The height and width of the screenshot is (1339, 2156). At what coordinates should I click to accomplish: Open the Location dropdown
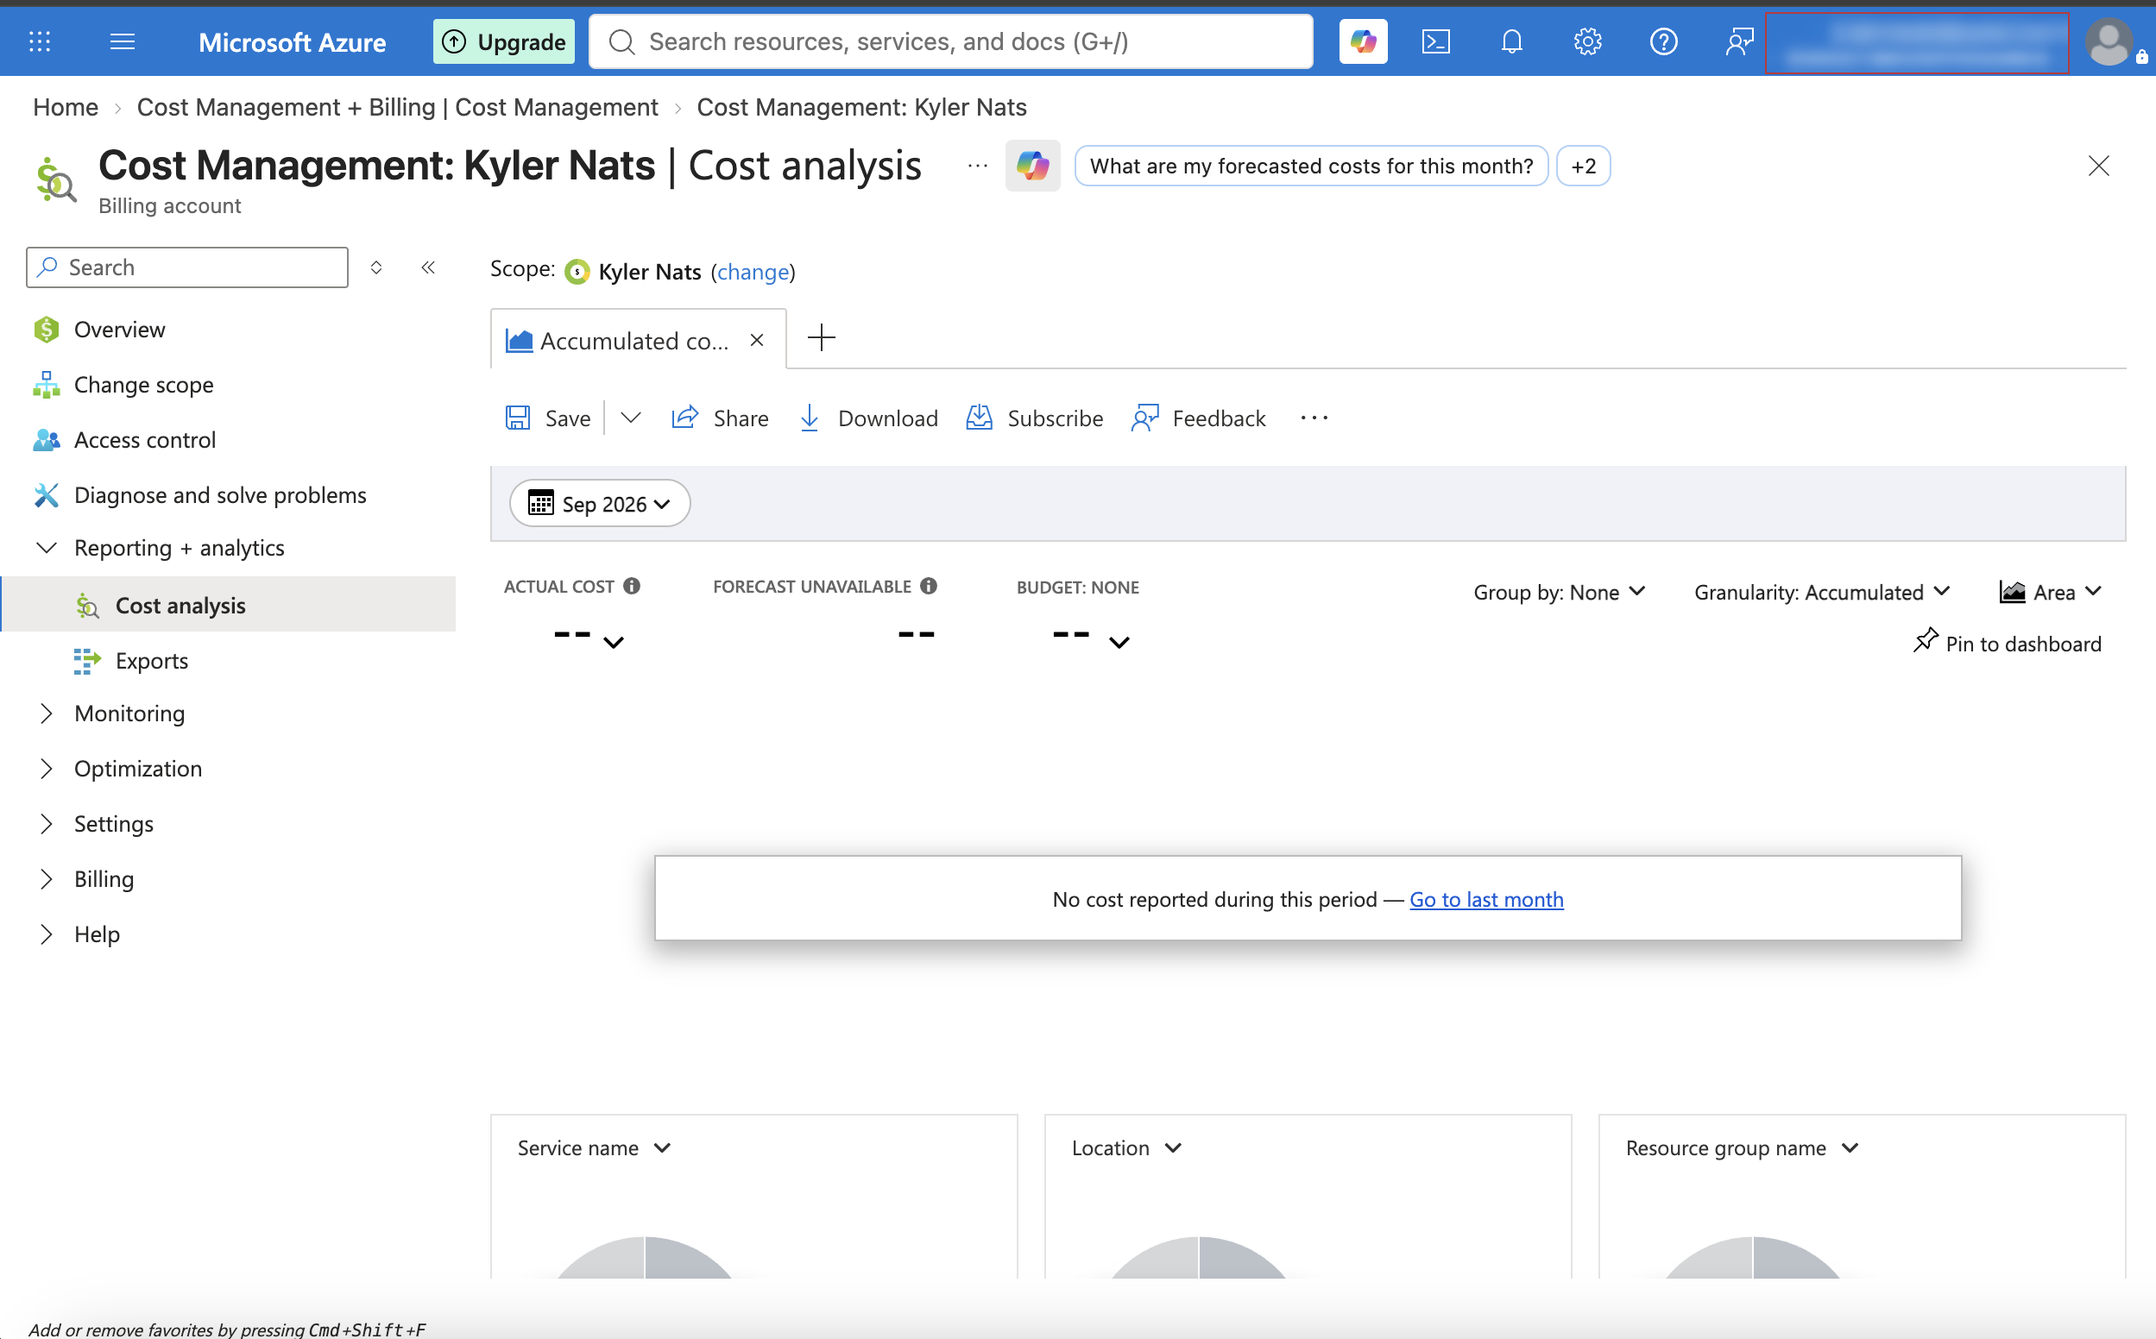[1125, 1147]
